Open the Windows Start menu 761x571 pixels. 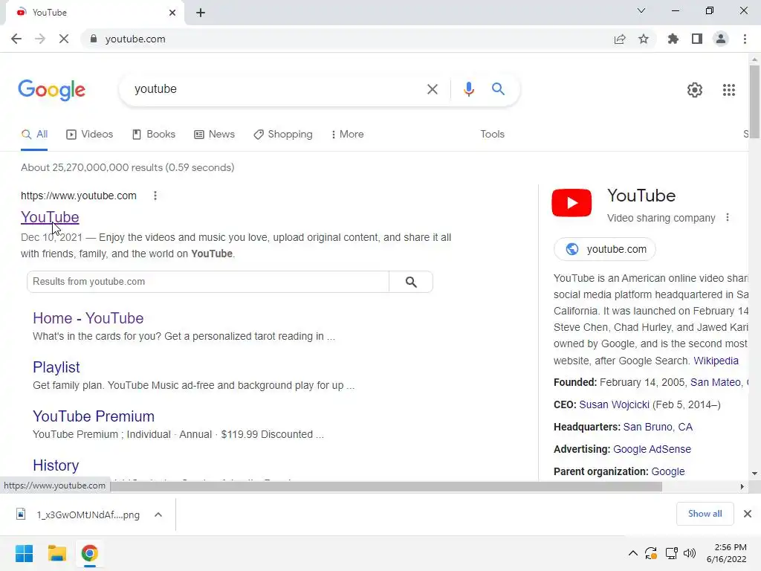24,553
